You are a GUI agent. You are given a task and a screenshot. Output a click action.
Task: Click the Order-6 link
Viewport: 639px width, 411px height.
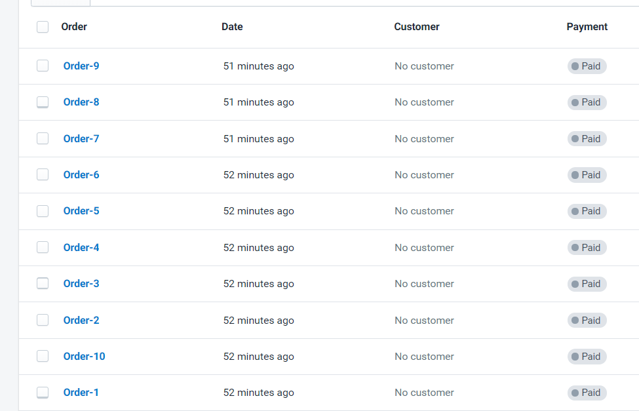81,175
